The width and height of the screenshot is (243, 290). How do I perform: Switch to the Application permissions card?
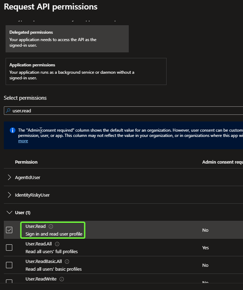86,71
